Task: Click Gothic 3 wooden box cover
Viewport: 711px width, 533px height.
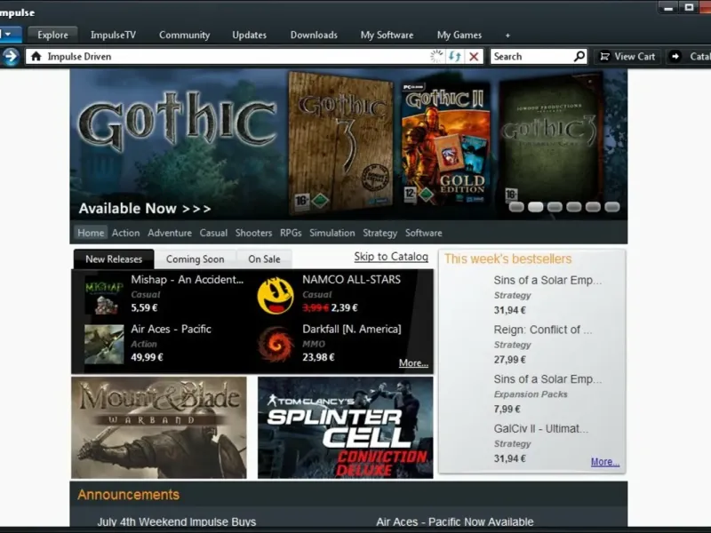Action: (340, 143)
